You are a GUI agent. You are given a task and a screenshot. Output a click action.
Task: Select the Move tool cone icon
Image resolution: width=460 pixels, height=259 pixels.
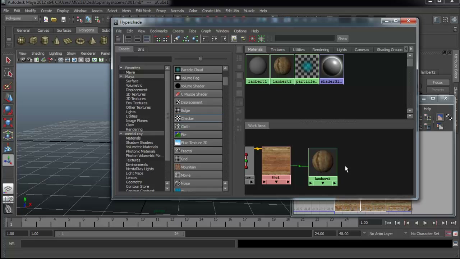[8, 98]
